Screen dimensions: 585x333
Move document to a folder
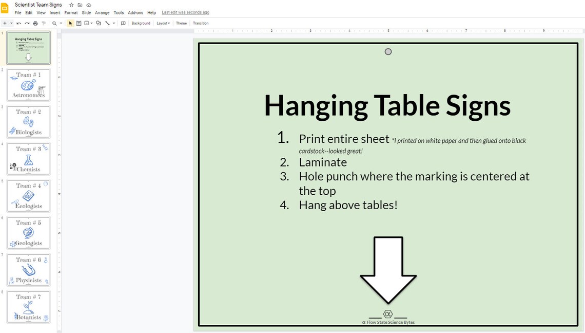(x=80, y=4)
